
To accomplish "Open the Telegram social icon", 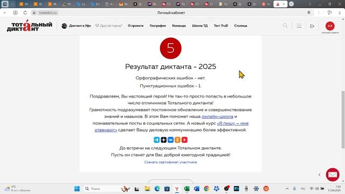I will pos(157,140).
